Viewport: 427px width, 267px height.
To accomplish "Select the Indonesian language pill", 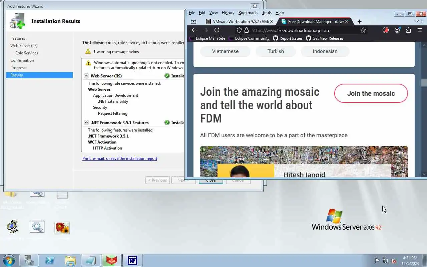I will (x=325, y=51).
